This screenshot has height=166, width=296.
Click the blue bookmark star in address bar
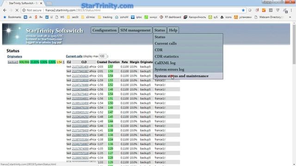[x=243, y=10]
